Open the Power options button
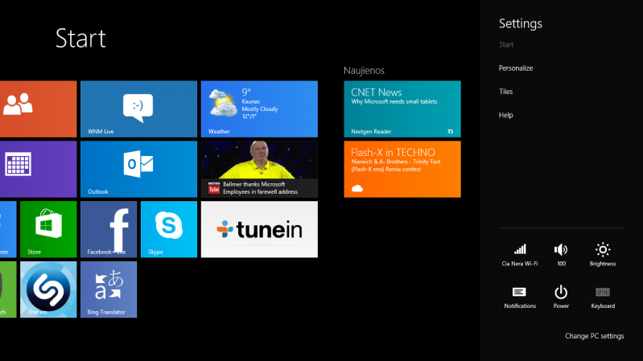The width and height of the screenshot is (643, 361). [x=561, y=296]
